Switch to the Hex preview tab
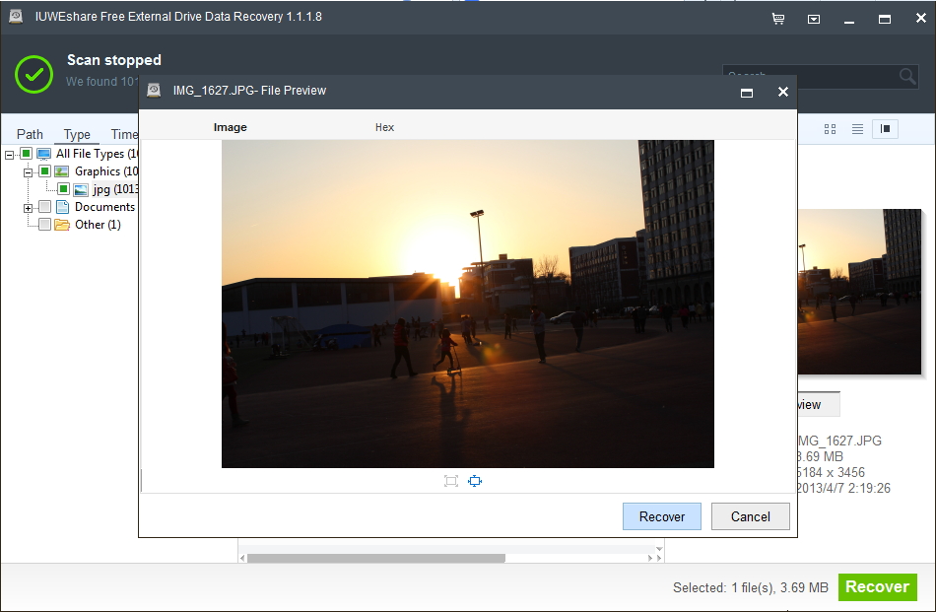Image resolution: width=936 pixels, height=612 pixels. tap(384, 127)
